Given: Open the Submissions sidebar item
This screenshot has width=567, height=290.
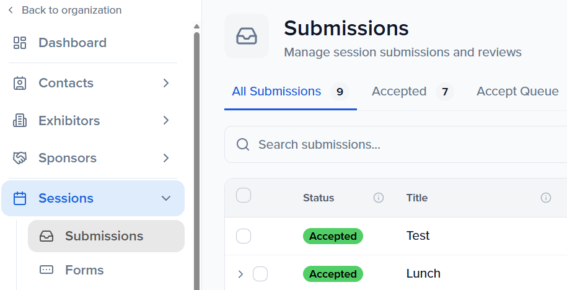Looking at the screenshot, I should (x=105, y=236).
